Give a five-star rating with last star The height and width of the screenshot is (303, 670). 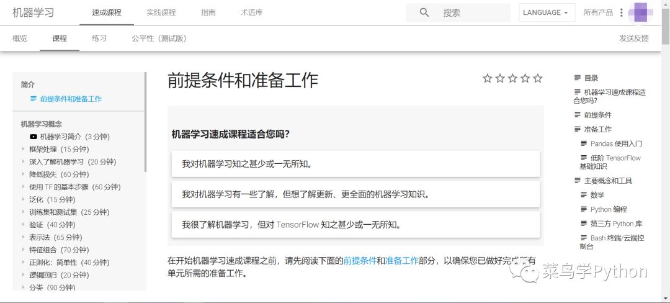pos(538,78)
